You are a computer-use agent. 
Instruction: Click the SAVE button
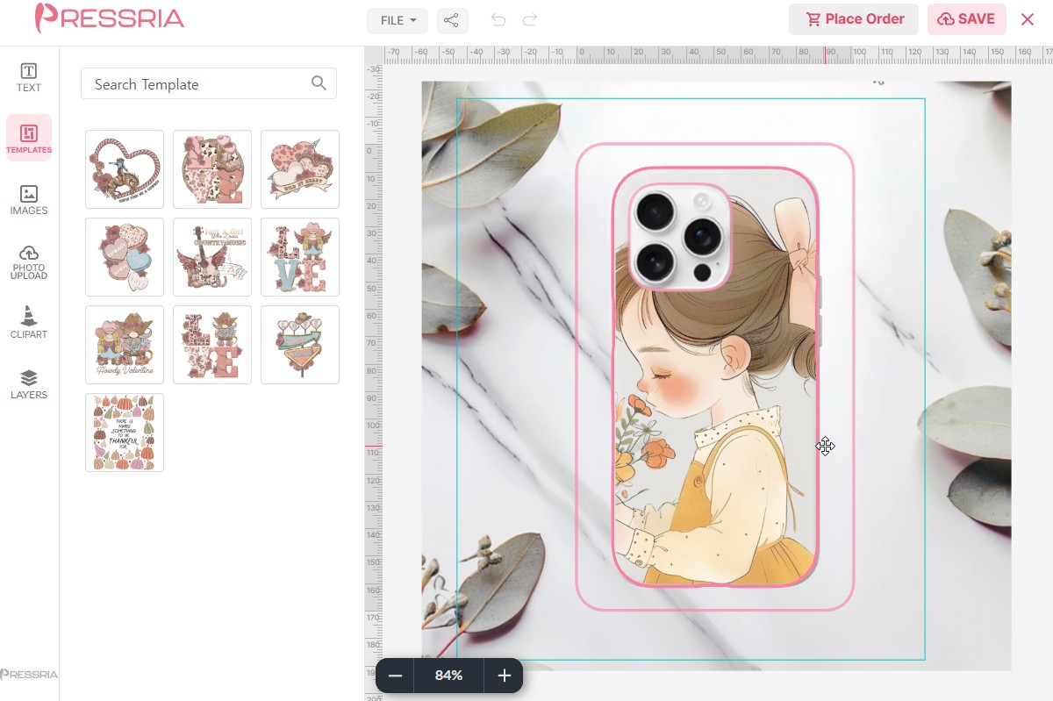point(967,19)
